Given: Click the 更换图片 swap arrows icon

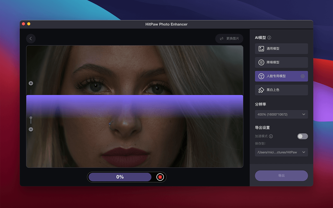Looking at the screenshot, I should pos(221,39).
